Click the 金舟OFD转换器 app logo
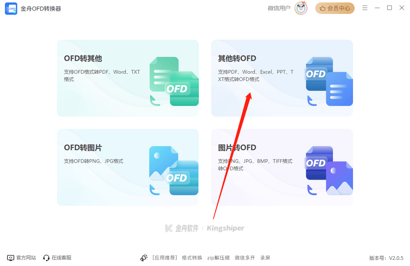This screenshot has height=266, width=410. (x=11, y=9)
